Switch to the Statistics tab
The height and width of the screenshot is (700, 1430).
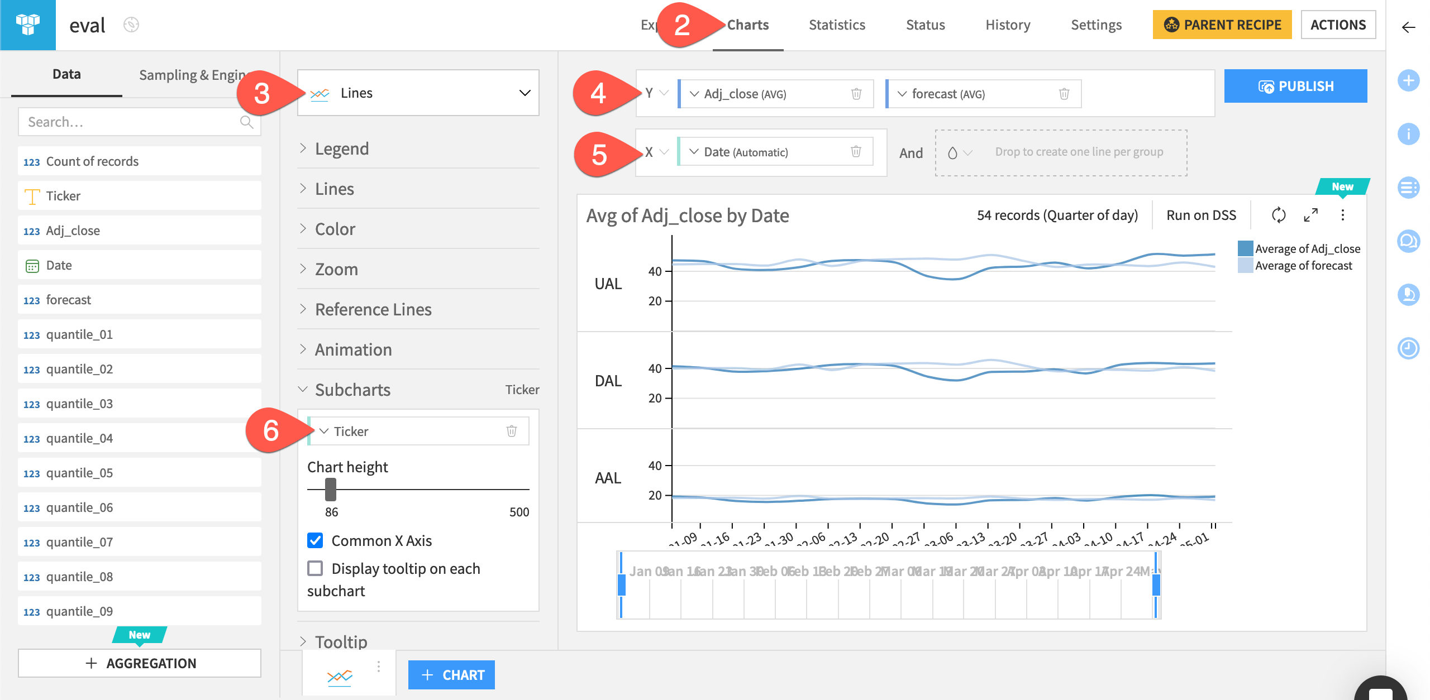[837, 25]
